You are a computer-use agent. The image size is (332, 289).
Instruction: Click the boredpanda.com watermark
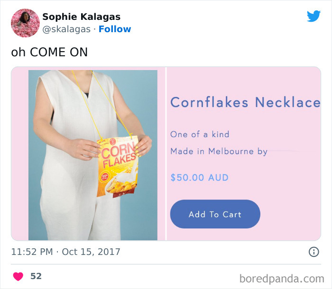(282, 279)
